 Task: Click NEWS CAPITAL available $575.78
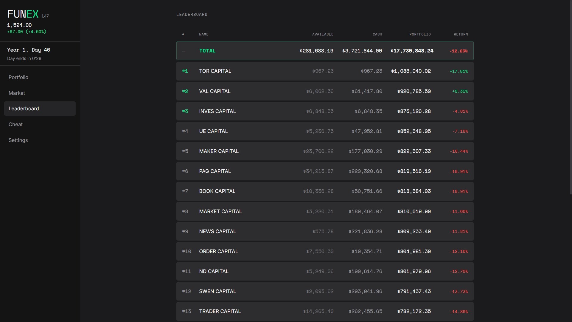pos(323,231)
